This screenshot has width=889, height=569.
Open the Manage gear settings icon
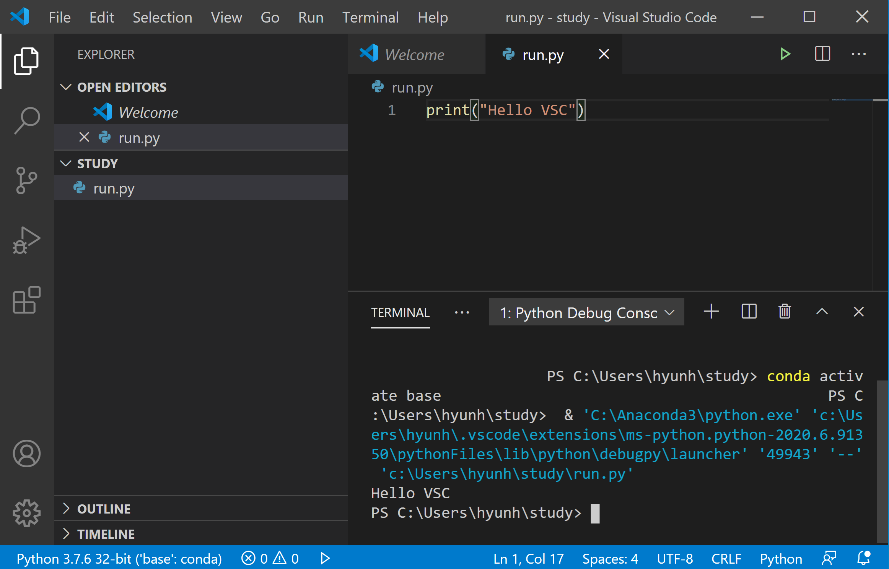27,513
